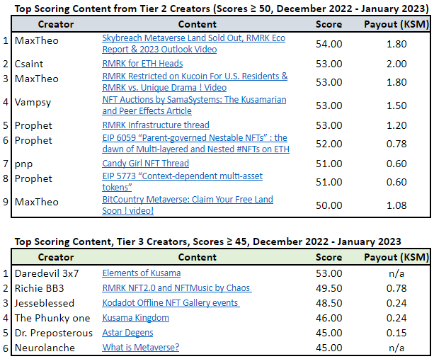Open the Elements of Kusama link
Screen dimensions: 434x359
[x=142, y=273]
